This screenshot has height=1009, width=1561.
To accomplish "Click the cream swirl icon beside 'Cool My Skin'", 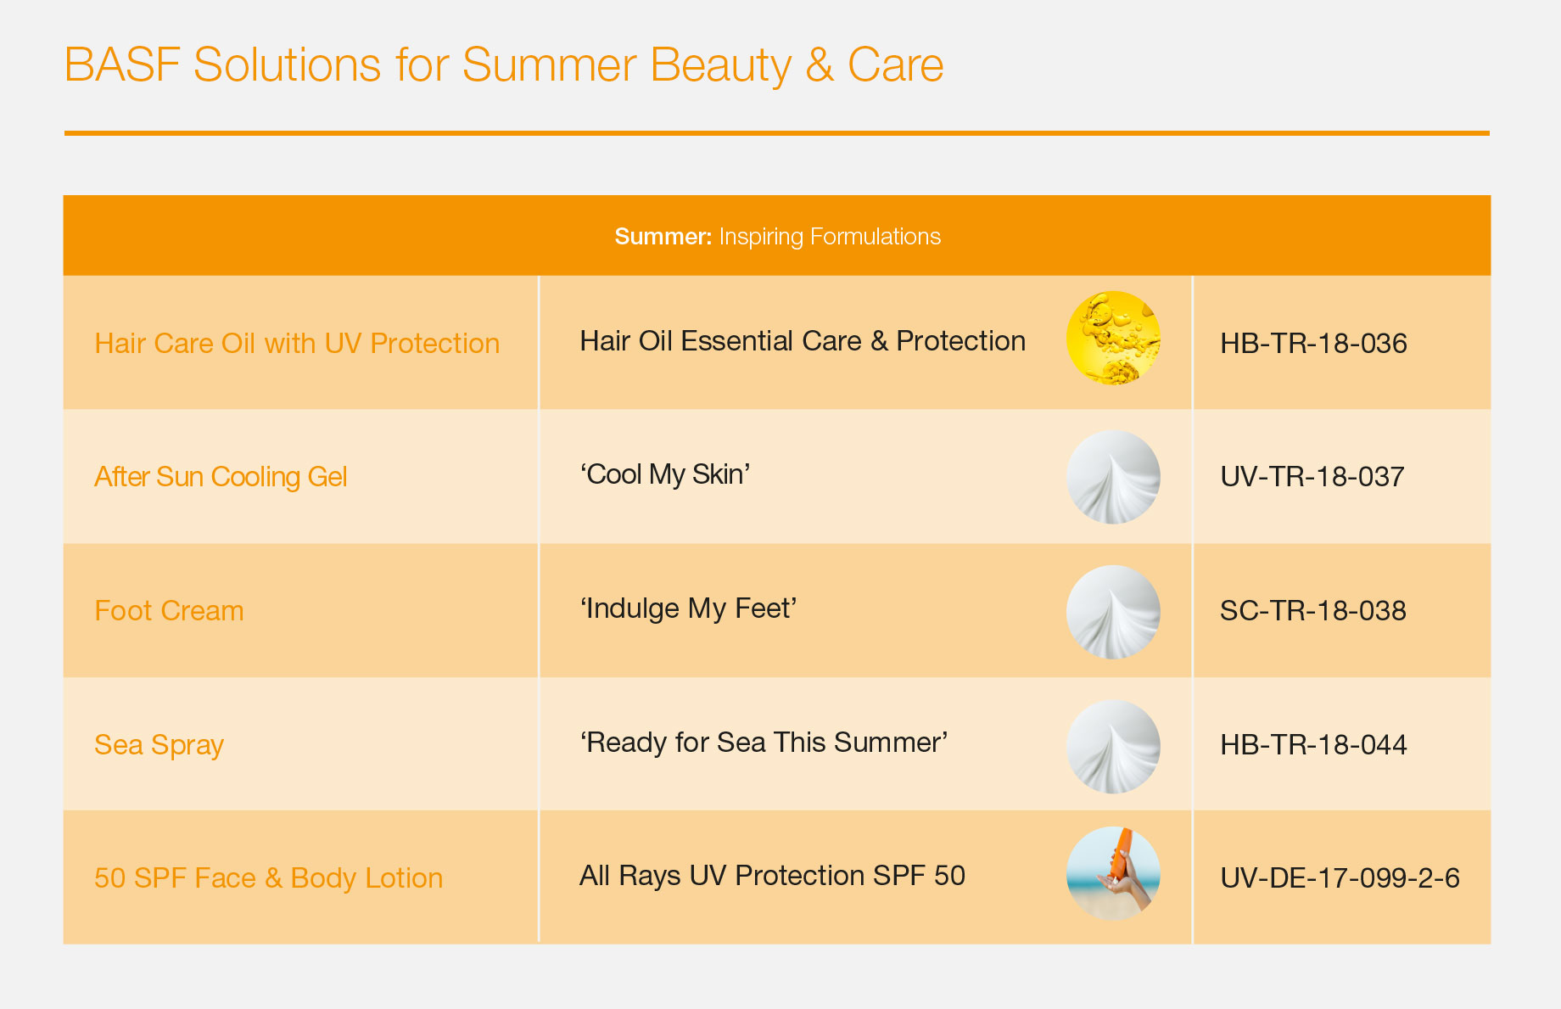I will (1113, 477).
